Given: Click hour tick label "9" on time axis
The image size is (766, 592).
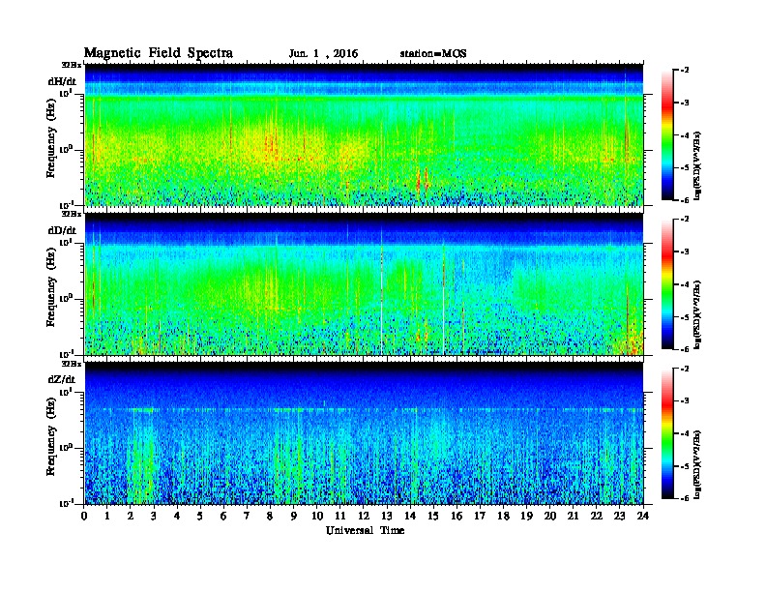Looking at the screenshot, I should [x=294, y=516].
